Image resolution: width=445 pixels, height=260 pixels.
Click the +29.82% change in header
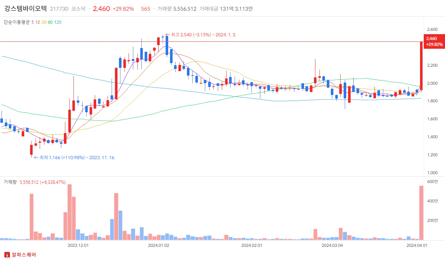click(x=123, y=9)
